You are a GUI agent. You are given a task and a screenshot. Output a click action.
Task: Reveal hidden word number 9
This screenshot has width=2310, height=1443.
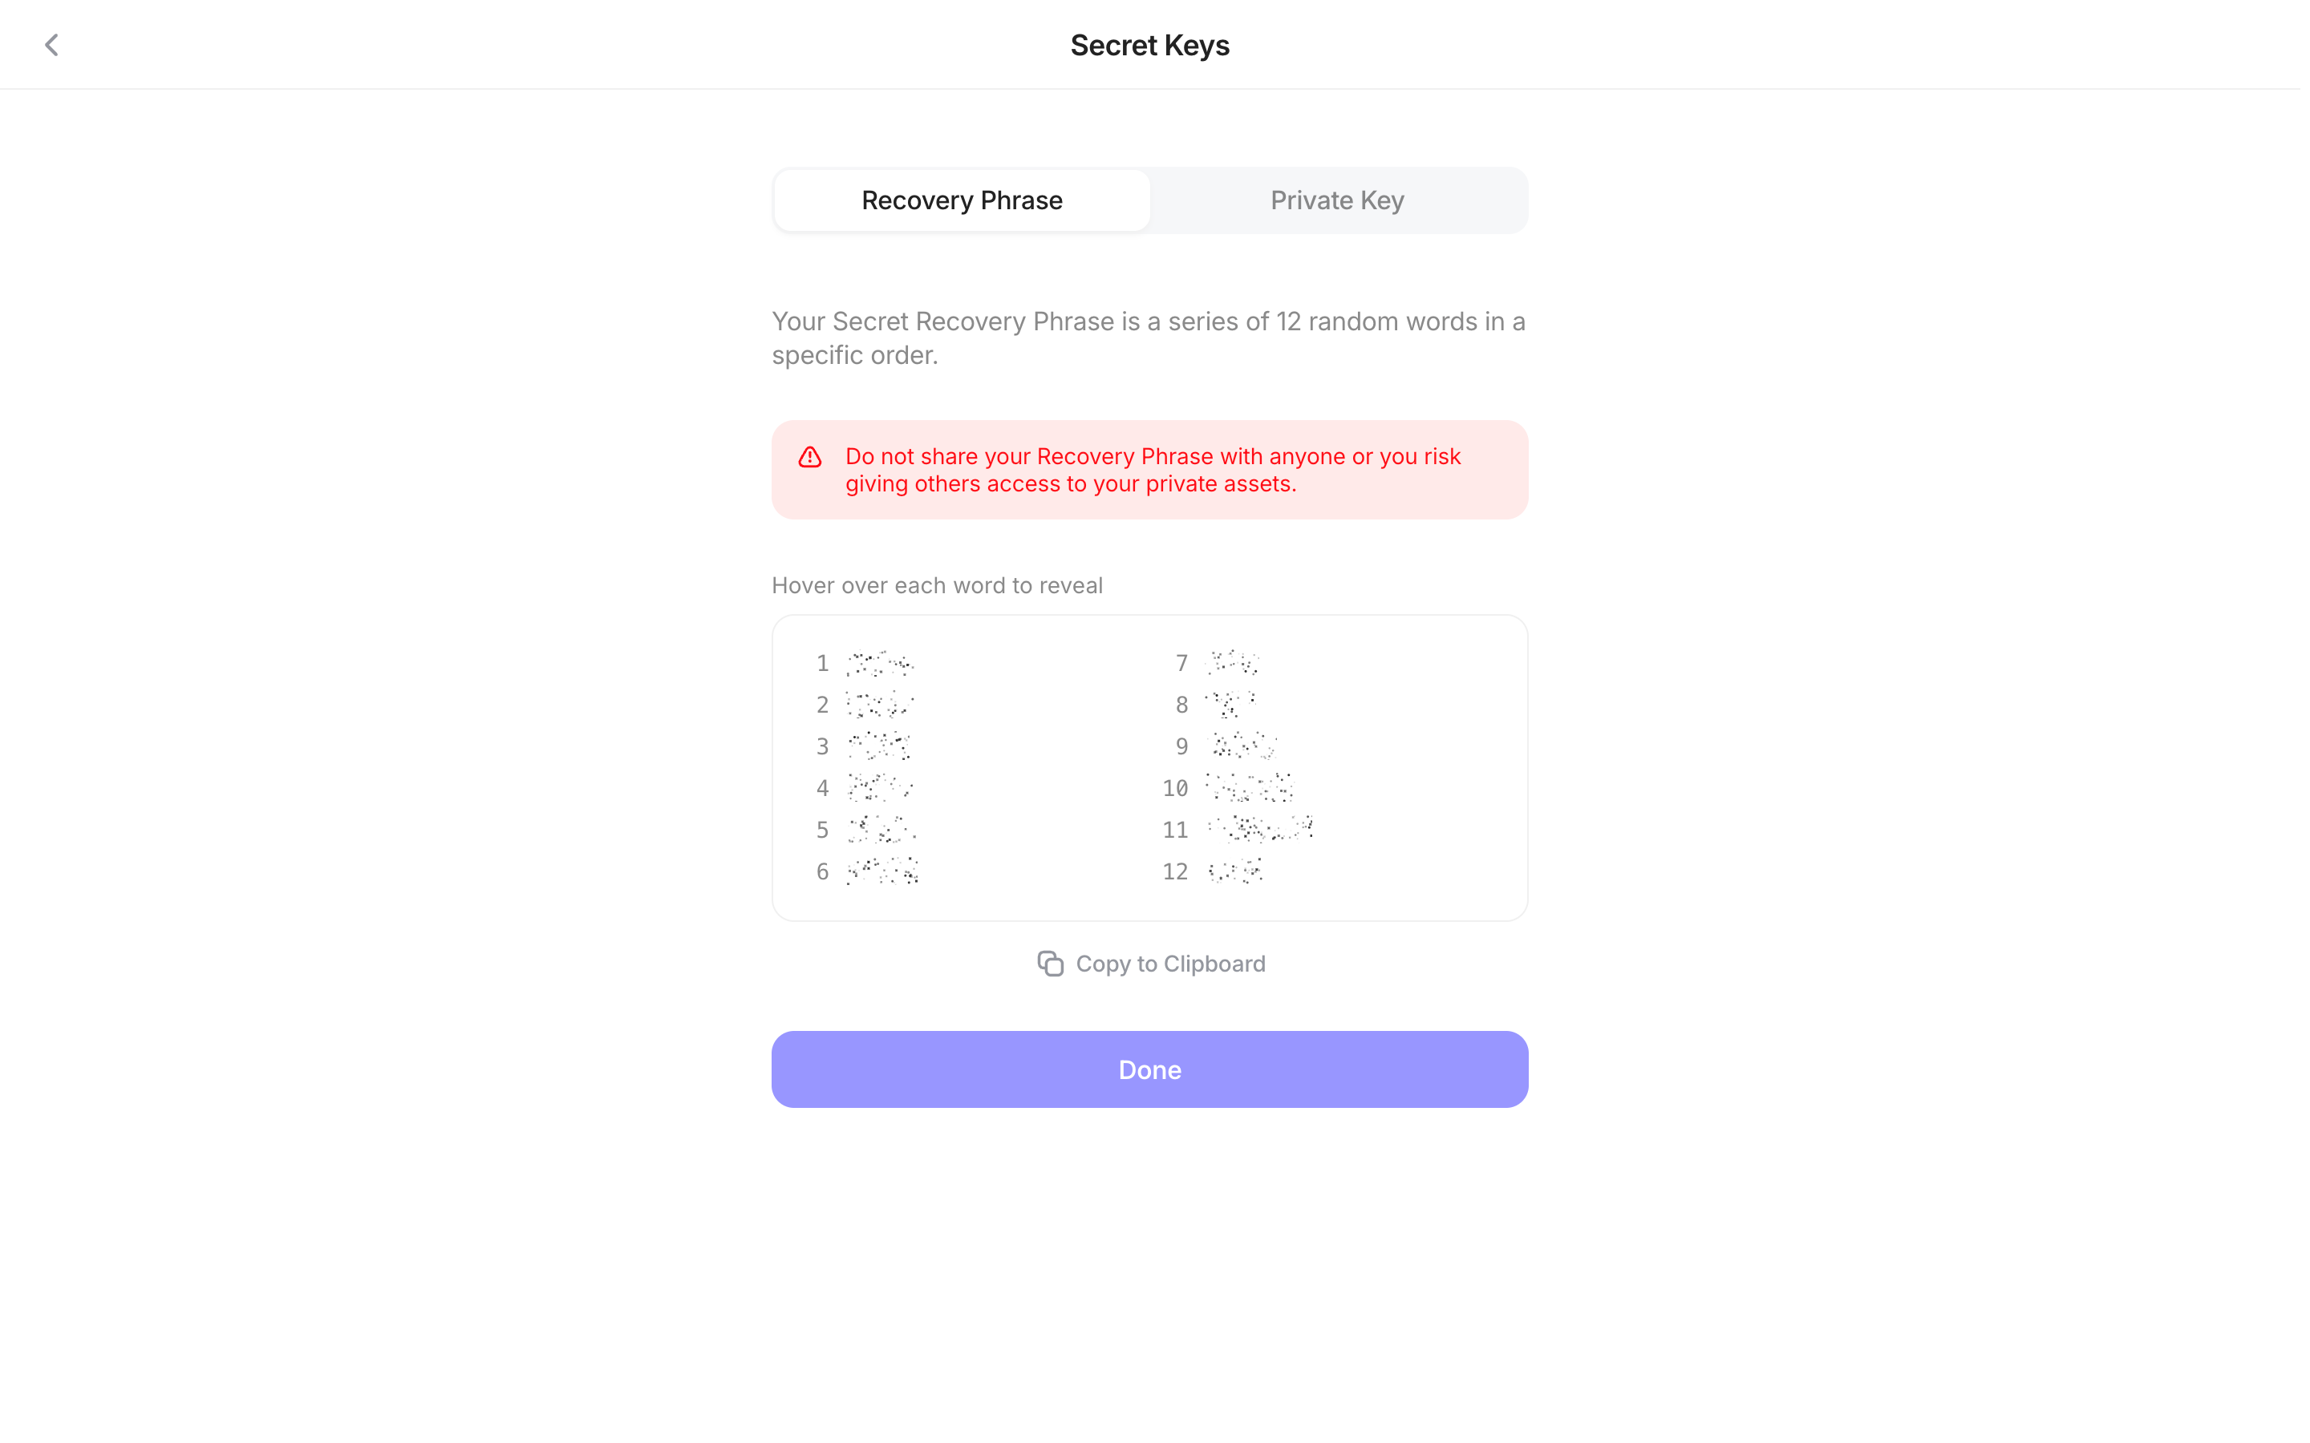click(1247, 750)
